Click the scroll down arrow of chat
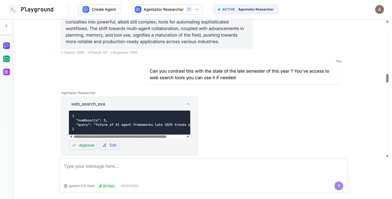 coord(387,156)
